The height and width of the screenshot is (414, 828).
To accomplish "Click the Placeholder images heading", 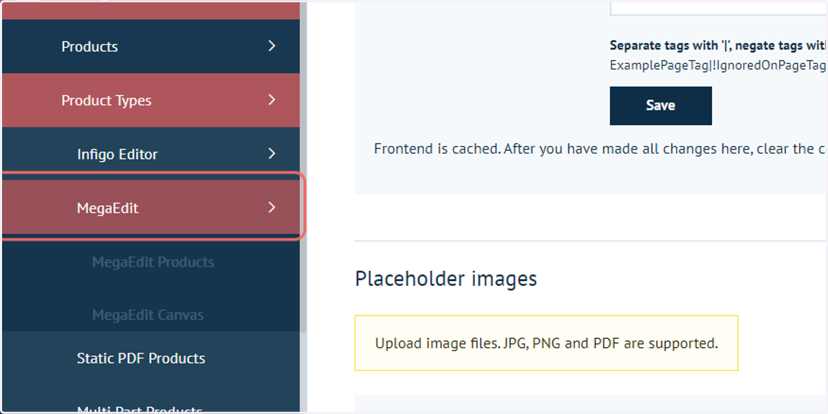I will (446, 278).
